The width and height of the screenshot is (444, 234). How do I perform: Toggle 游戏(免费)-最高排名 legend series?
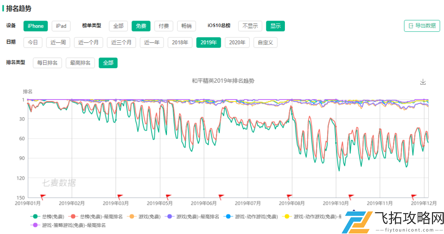coord(192,216)
